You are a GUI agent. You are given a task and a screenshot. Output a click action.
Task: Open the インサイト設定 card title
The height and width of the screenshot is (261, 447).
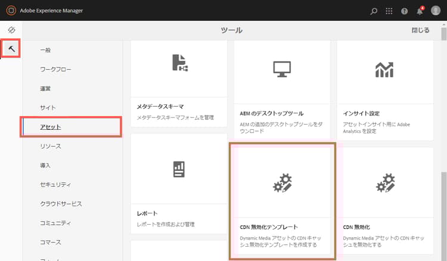point(361,113)
